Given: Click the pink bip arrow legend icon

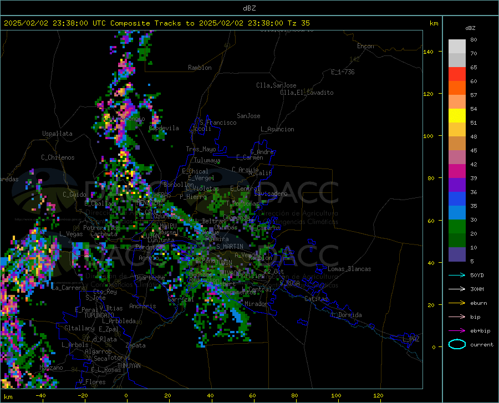Looking at the screenshot, I should (457, 317).
